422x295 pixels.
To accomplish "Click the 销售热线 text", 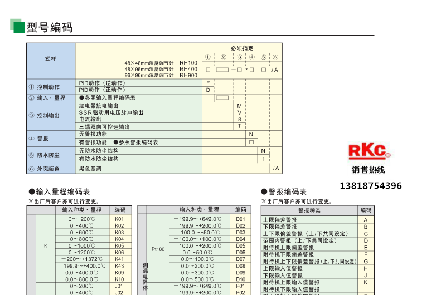I will tap(368, 170).
